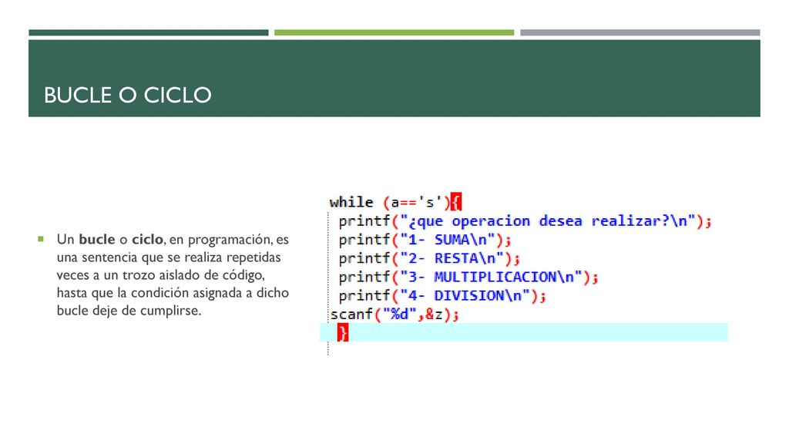Select the bold word "bucle" in paragraph
The width and height of the screenshot is (789, 444).
[96, 239]
